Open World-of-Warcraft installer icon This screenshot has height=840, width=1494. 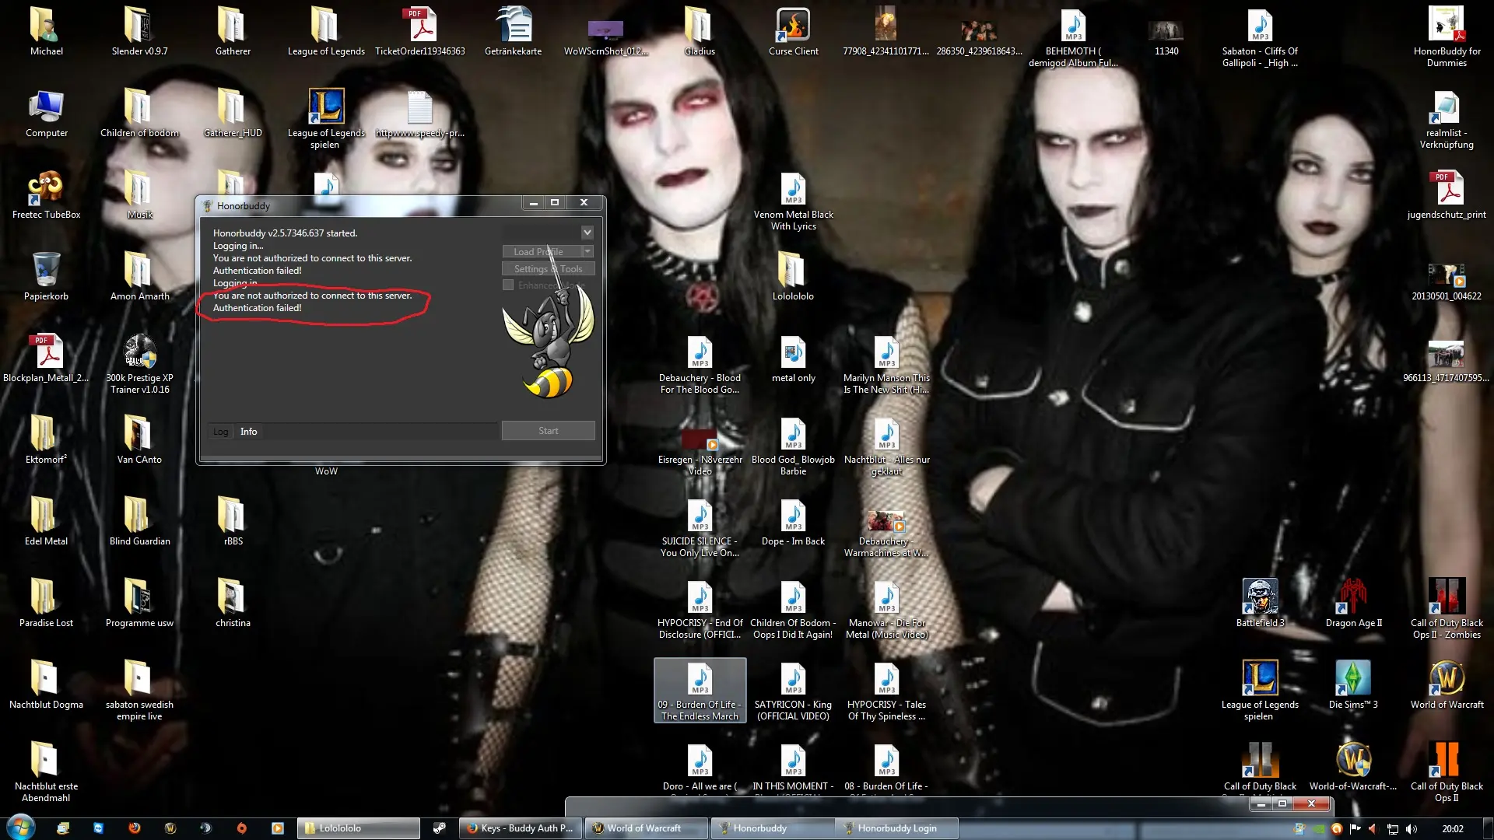[x=1353, y=767]
